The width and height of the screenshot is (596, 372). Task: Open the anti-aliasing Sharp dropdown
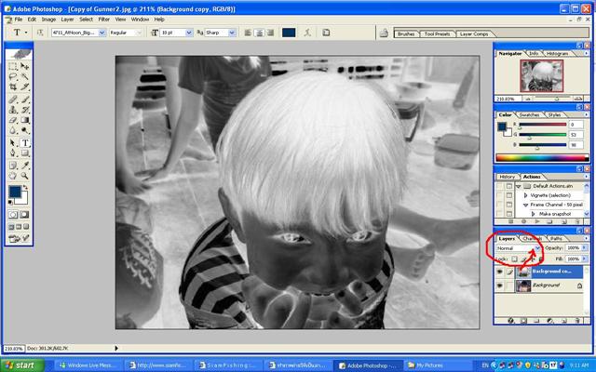(x=232, y=33)
